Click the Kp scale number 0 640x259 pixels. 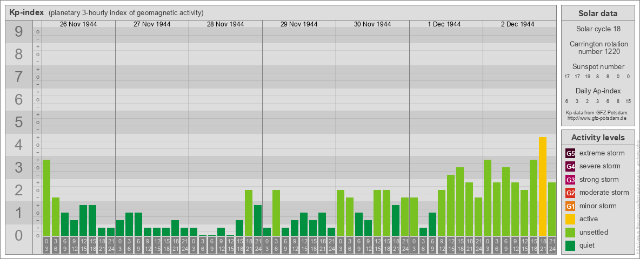(19, 235)
